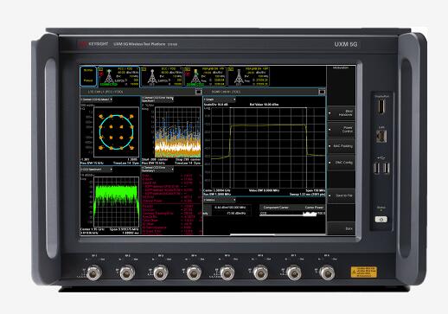This screenshot has height=314, width=448.
Task: Click the horizontal scrollbar under the screen
Action: click(x=253, y=234)
